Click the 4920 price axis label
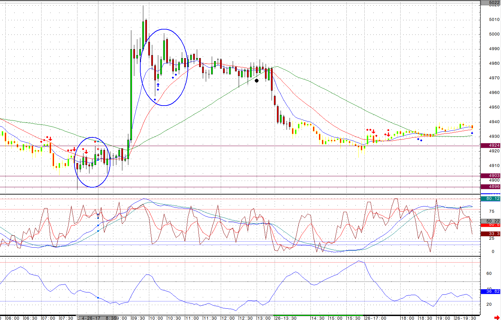Viewport: 501px width, 320px height. pyautogui.click(x=494, y=151)
